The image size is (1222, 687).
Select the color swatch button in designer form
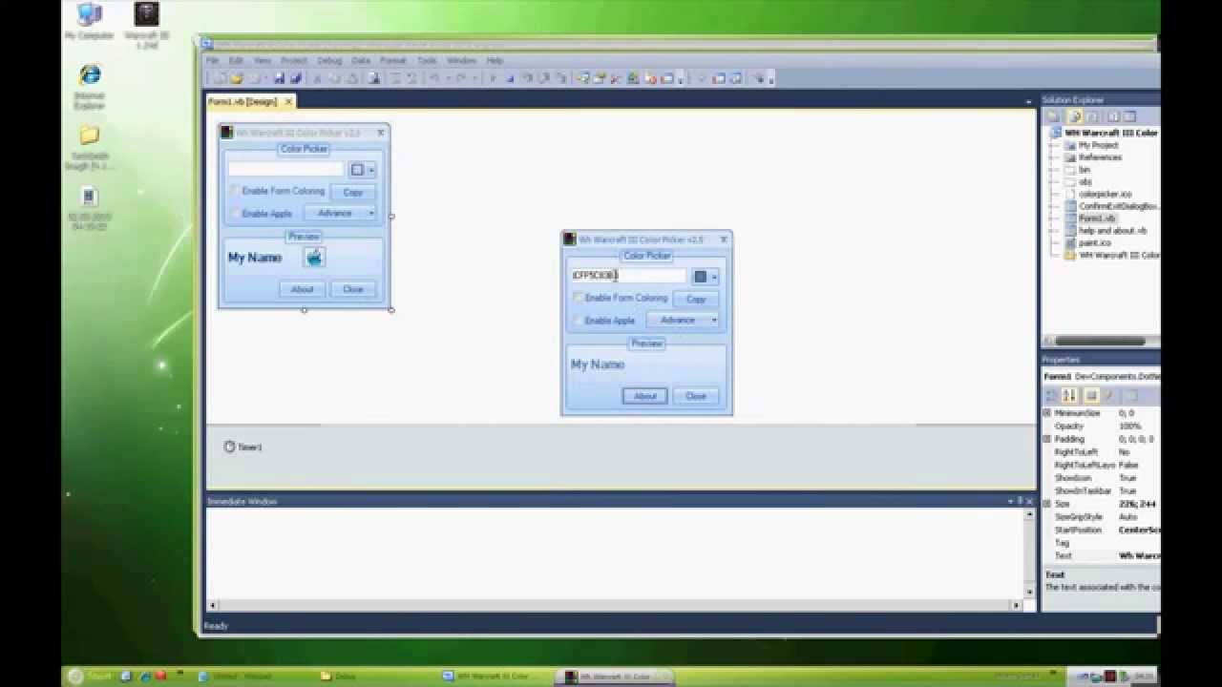click(358, 170)
